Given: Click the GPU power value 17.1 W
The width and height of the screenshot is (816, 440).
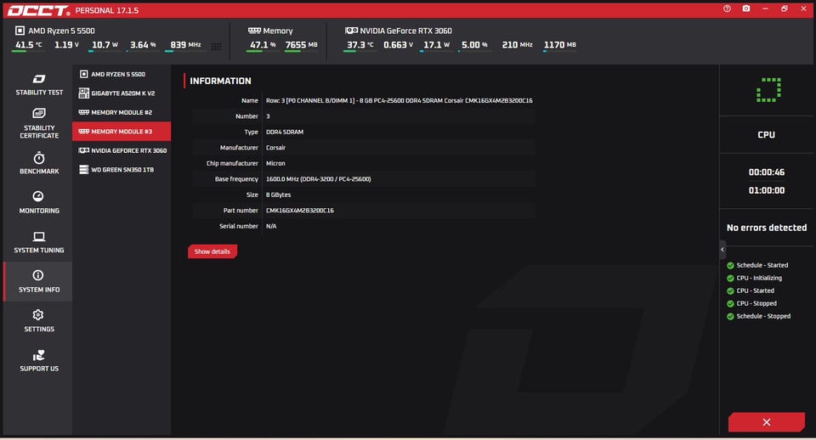Looking at the screenshot, I should coord(436,45).
